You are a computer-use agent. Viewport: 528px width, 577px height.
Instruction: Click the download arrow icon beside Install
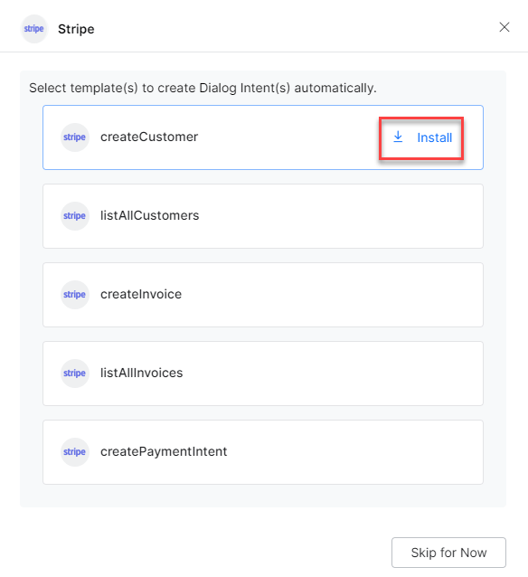pyautogui.click(x=398, y=137)
